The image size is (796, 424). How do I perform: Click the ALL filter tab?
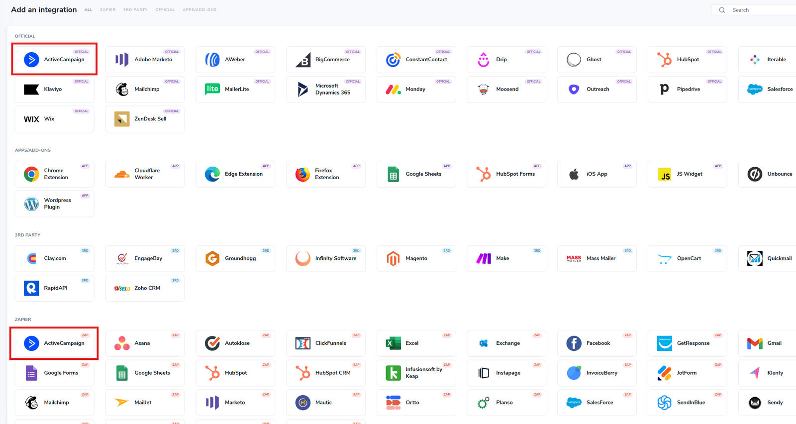(x=88, y=10)
